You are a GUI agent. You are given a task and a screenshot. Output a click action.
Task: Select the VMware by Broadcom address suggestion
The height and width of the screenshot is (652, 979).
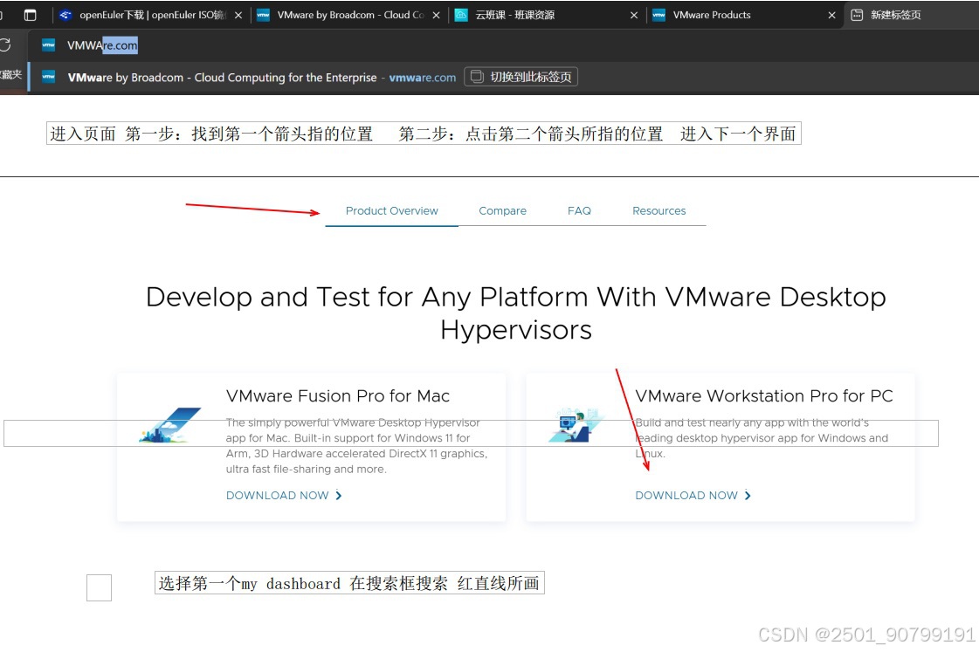(x=503, y=78)
